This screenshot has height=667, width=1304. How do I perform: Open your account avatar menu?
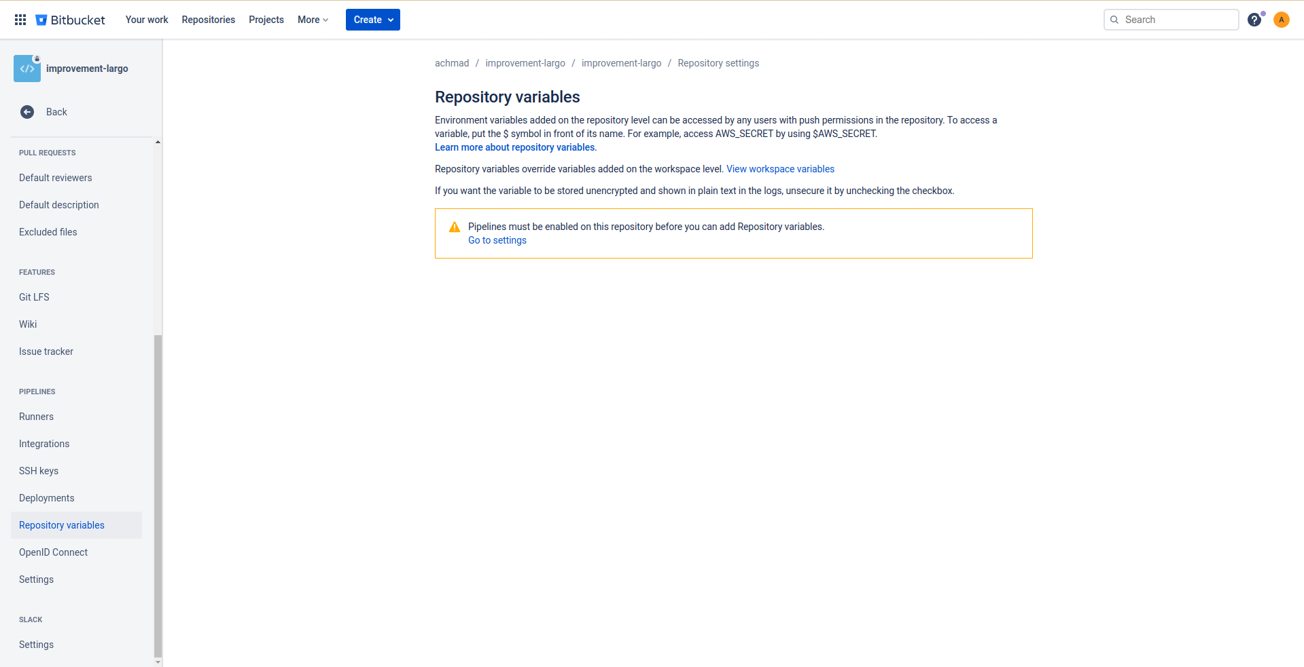(1281, 20)
